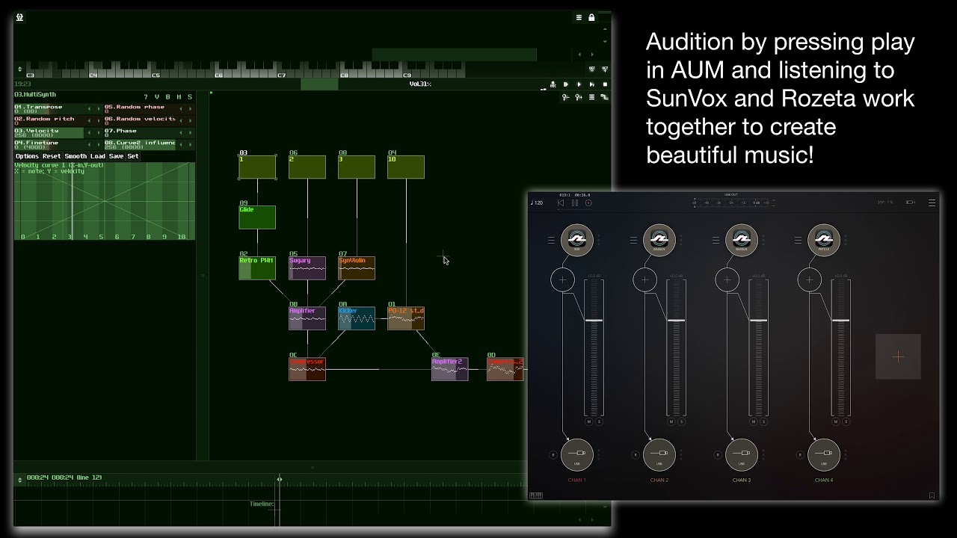
Task: Open module view list menu icon
Action: tap(591, 97)
